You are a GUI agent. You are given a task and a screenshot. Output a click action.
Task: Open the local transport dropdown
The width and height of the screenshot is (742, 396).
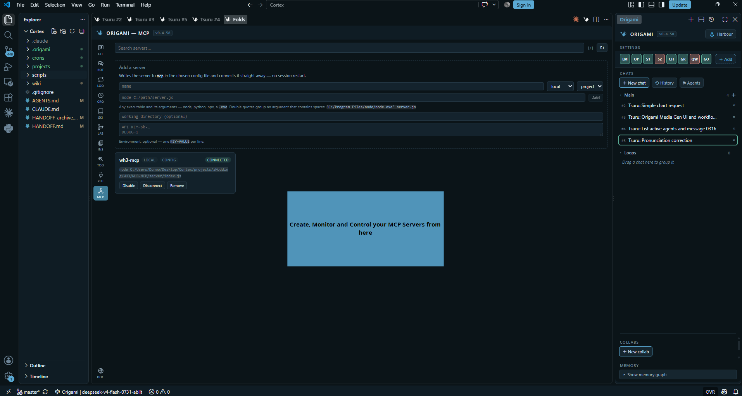point(560,86)
